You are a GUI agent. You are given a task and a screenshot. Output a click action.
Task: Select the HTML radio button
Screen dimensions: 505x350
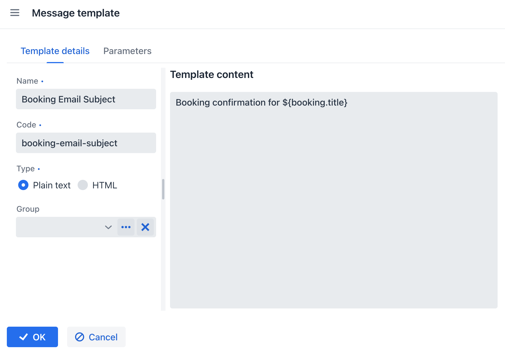pos(83,185)
